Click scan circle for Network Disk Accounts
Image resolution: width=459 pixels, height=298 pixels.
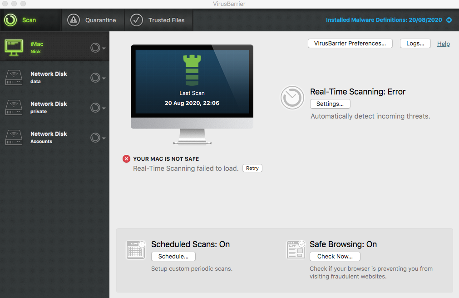point(95,138)
